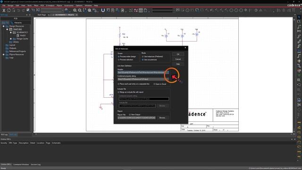The width and height of the screenshot is (302, 170).
Task: Open the Place menu
Action: (36, 6)
